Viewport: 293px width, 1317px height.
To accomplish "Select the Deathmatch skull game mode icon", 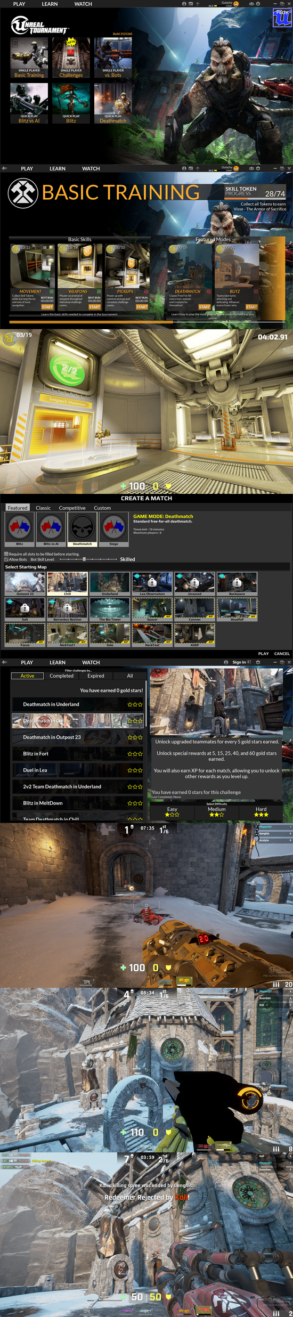I will 83,530.
